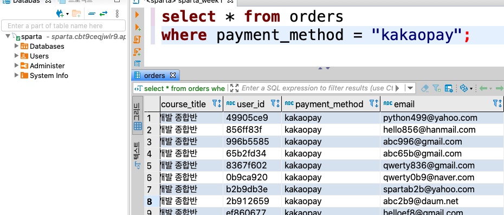Click the new folder icon in navigator
The image size is (504, 215).
tap(76, 14)
